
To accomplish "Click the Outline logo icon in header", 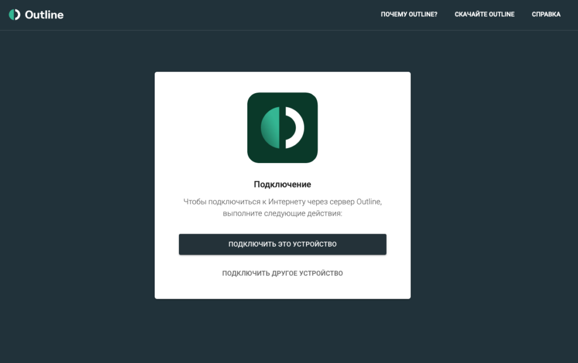I will (x=14, y=15).
